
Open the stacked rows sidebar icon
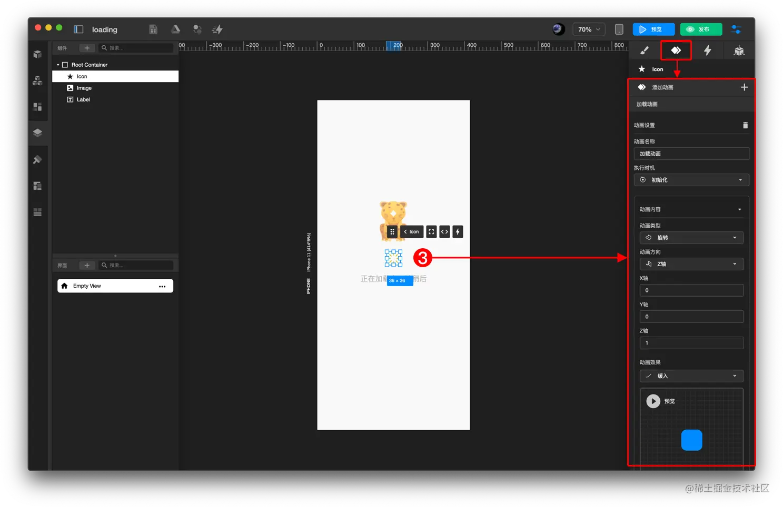coord(37,212)
